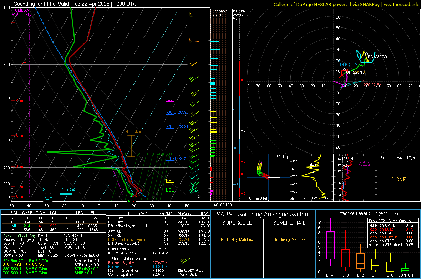
Task: Click the 6.7 C/km lapse rate label
Action: click(x=133, y=131)
